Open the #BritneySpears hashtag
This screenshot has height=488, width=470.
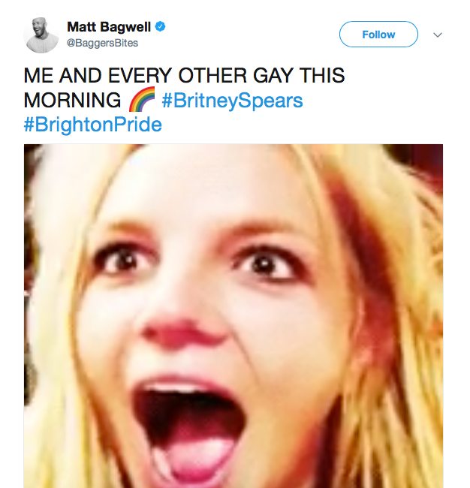coord(232,101)
